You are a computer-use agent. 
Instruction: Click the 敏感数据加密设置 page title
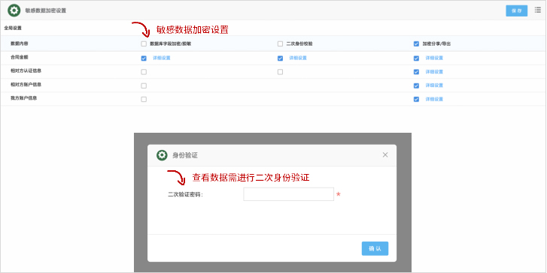[46, 10]
